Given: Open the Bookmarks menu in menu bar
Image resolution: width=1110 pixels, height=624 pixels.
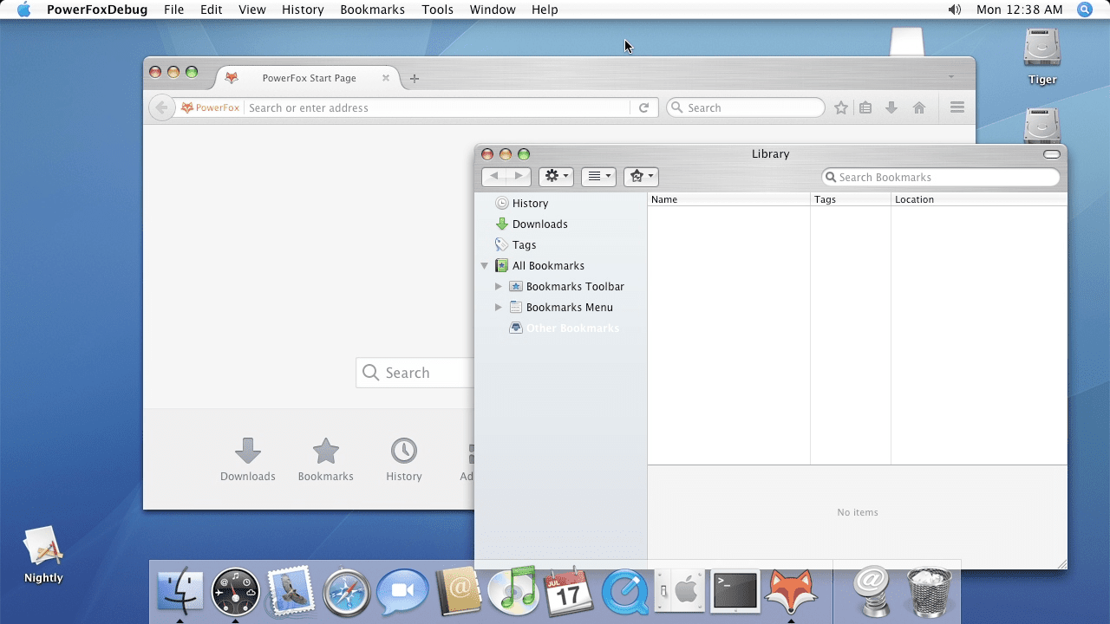Looking at the screenshot, I should click(x=373, y=10).
